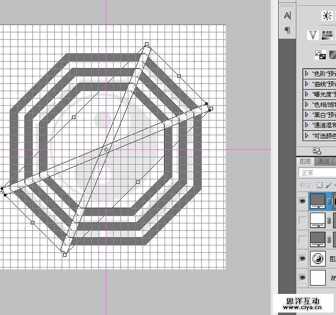Click the top layer's gray fill thumbnail
The height and width of the screenshot is (315, 336).
coord(318,201)
